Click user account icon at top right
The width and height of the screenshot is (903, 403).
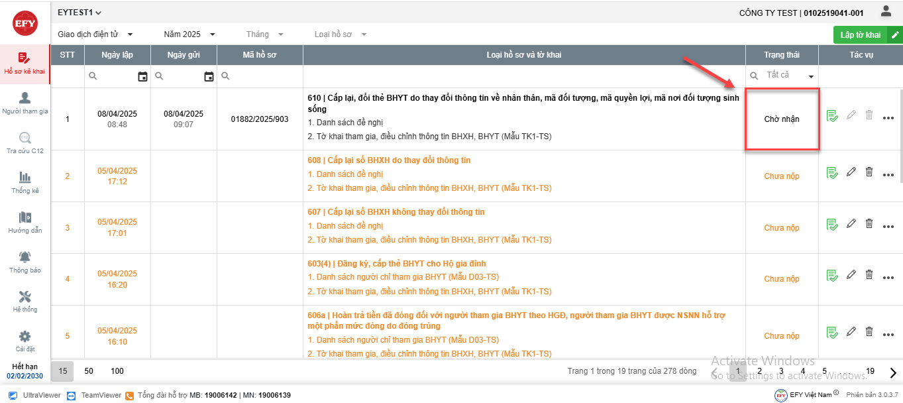pyautogui.click(x=886, y=11)
